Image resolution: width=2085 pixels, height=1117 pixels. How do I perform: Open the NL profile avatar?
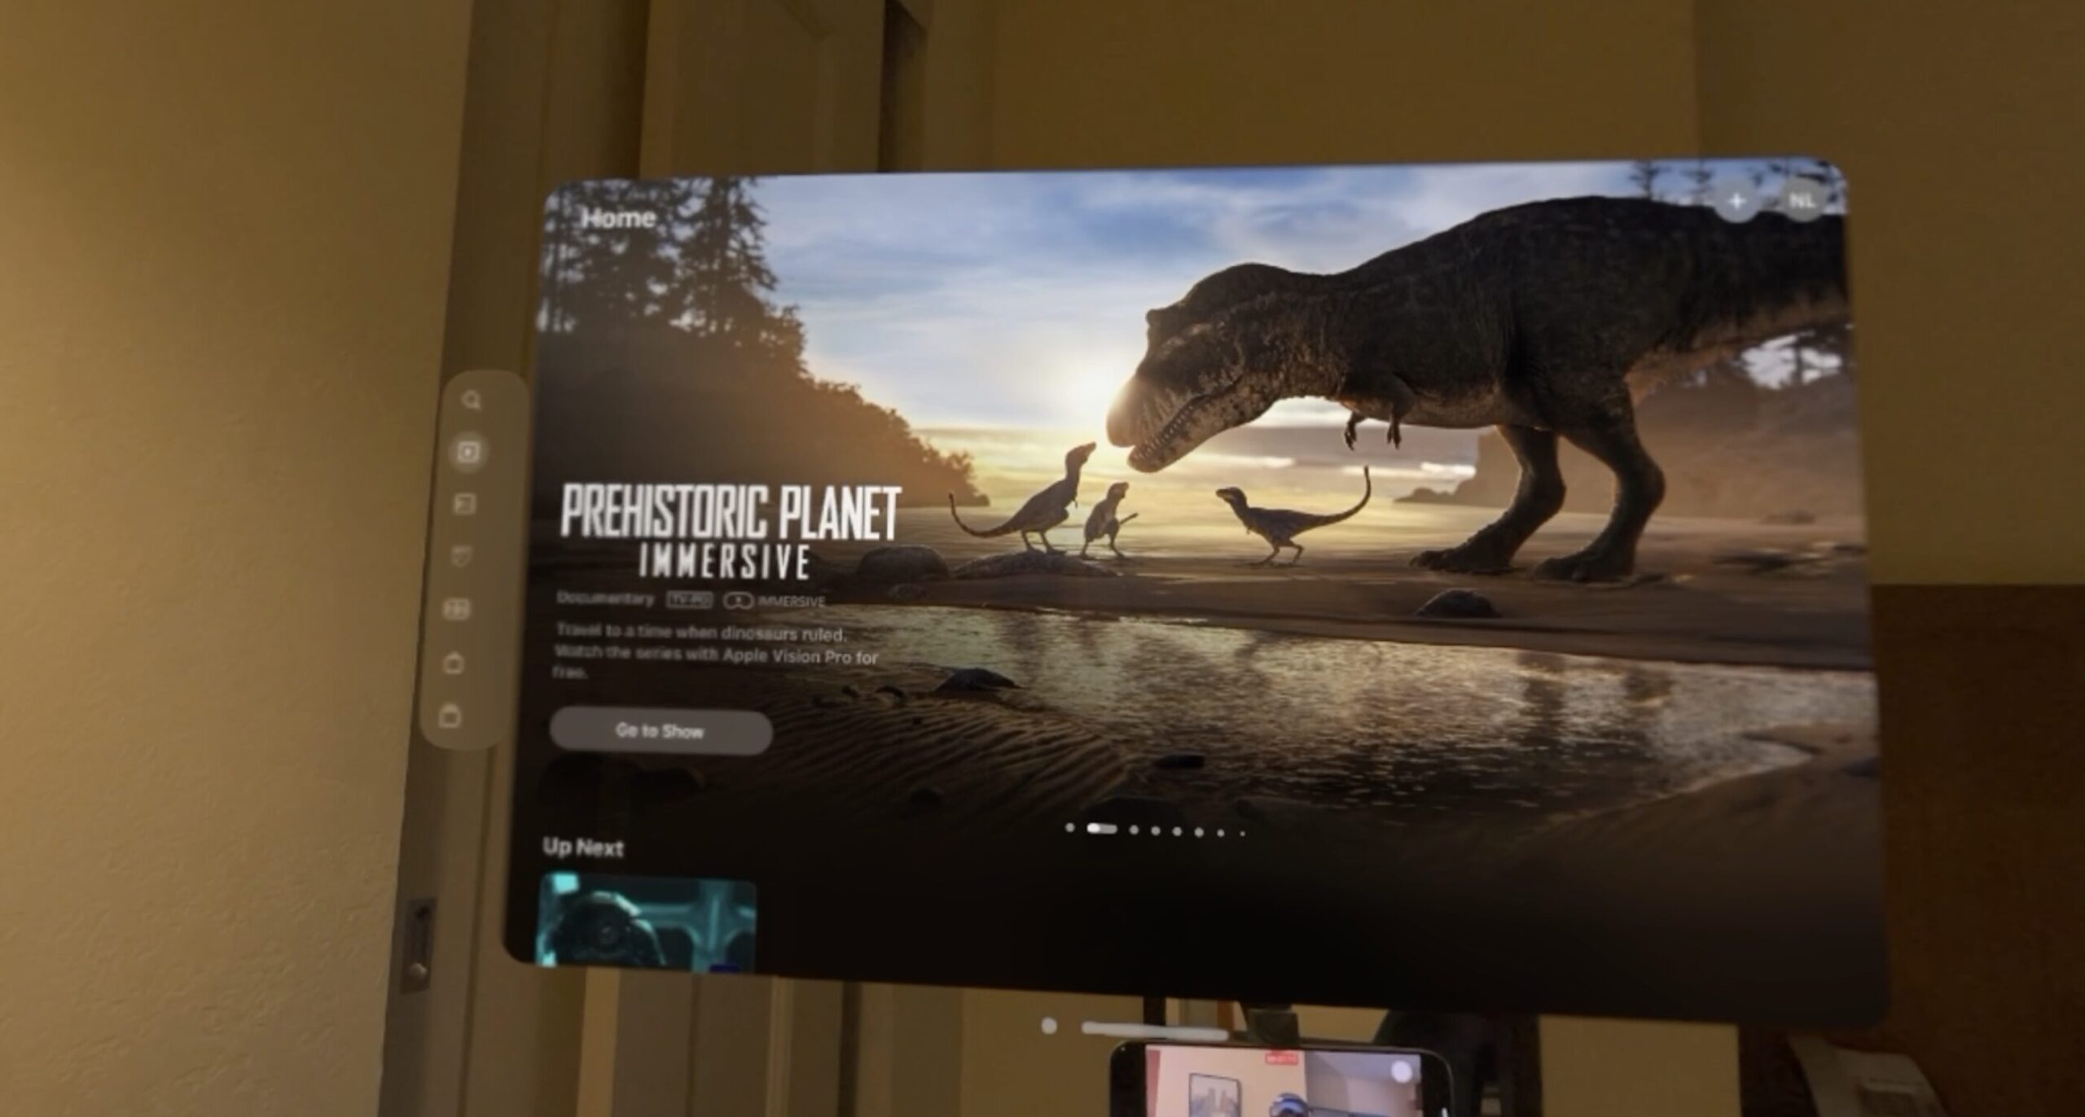click(1802, 200)
